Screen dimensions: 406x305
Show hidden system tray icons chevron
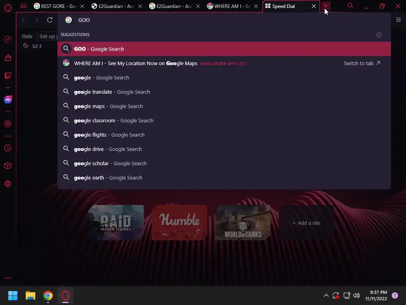(x=326, y=295)
